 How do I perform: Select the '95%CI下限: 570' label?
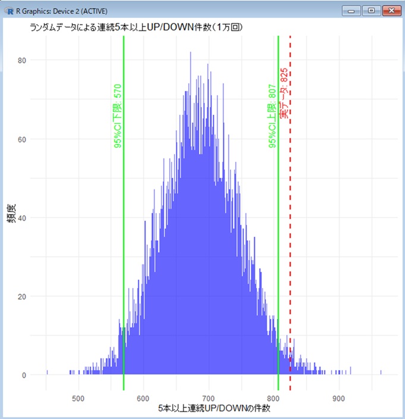point(118,115)
